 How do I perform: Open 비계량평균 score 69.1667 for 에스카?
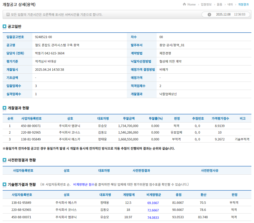pyautogui.click(x=153, y=203)
